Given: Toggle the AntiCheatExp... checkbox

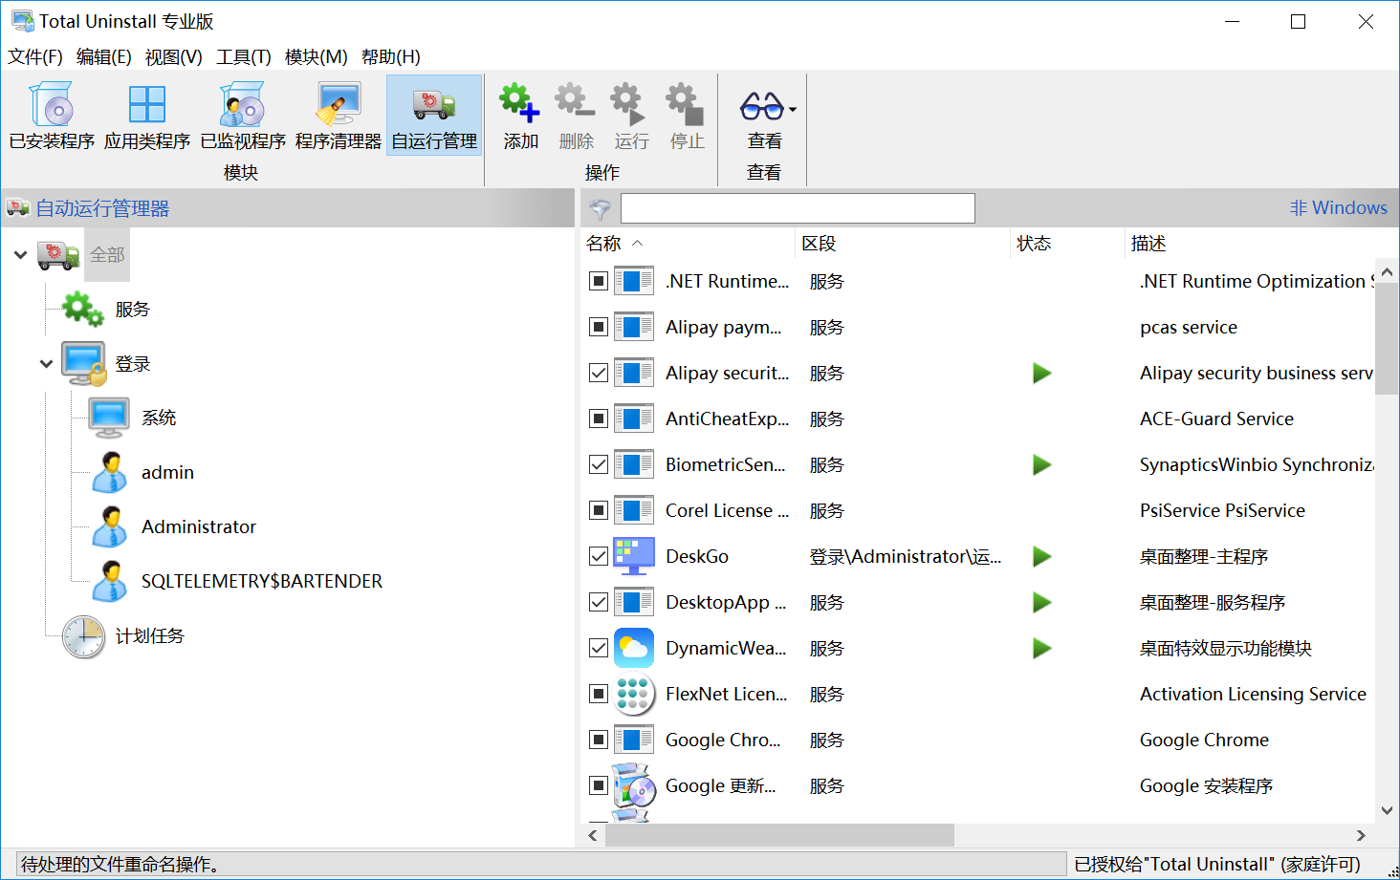Looking at the screenshot, I should click(x=599, y=419).
